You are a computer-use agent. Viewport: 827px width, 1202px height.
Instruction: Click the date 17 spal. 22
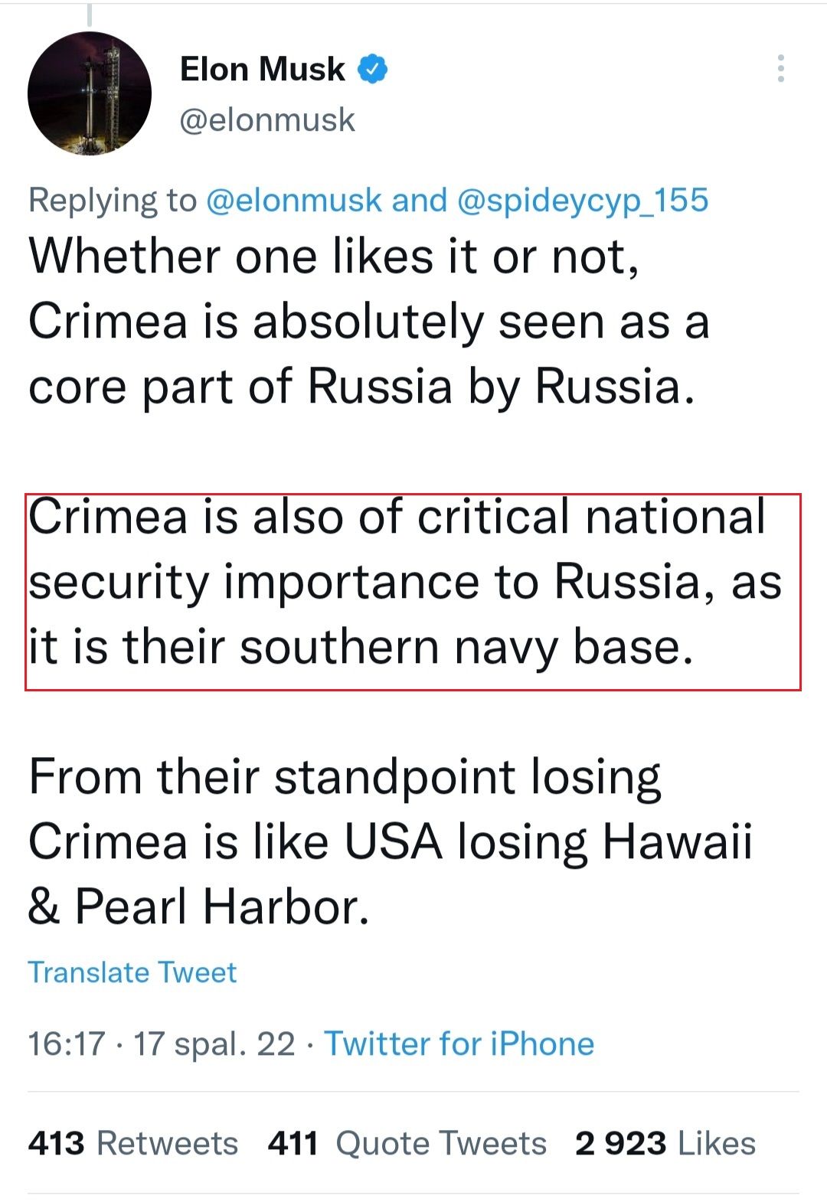[214, 1044]
